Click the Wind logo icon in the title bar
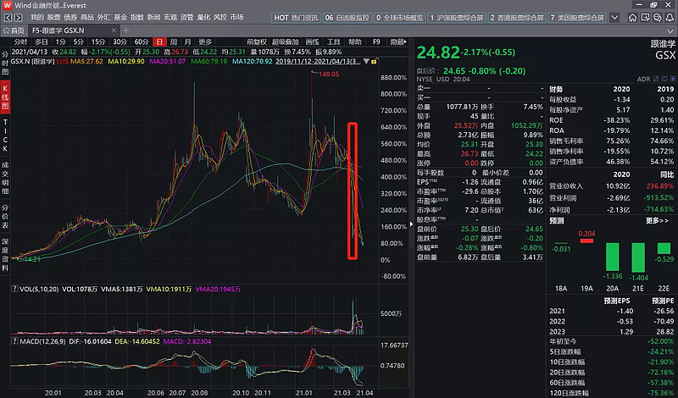Screen dimensions: 678x398 tap(7, 5)
